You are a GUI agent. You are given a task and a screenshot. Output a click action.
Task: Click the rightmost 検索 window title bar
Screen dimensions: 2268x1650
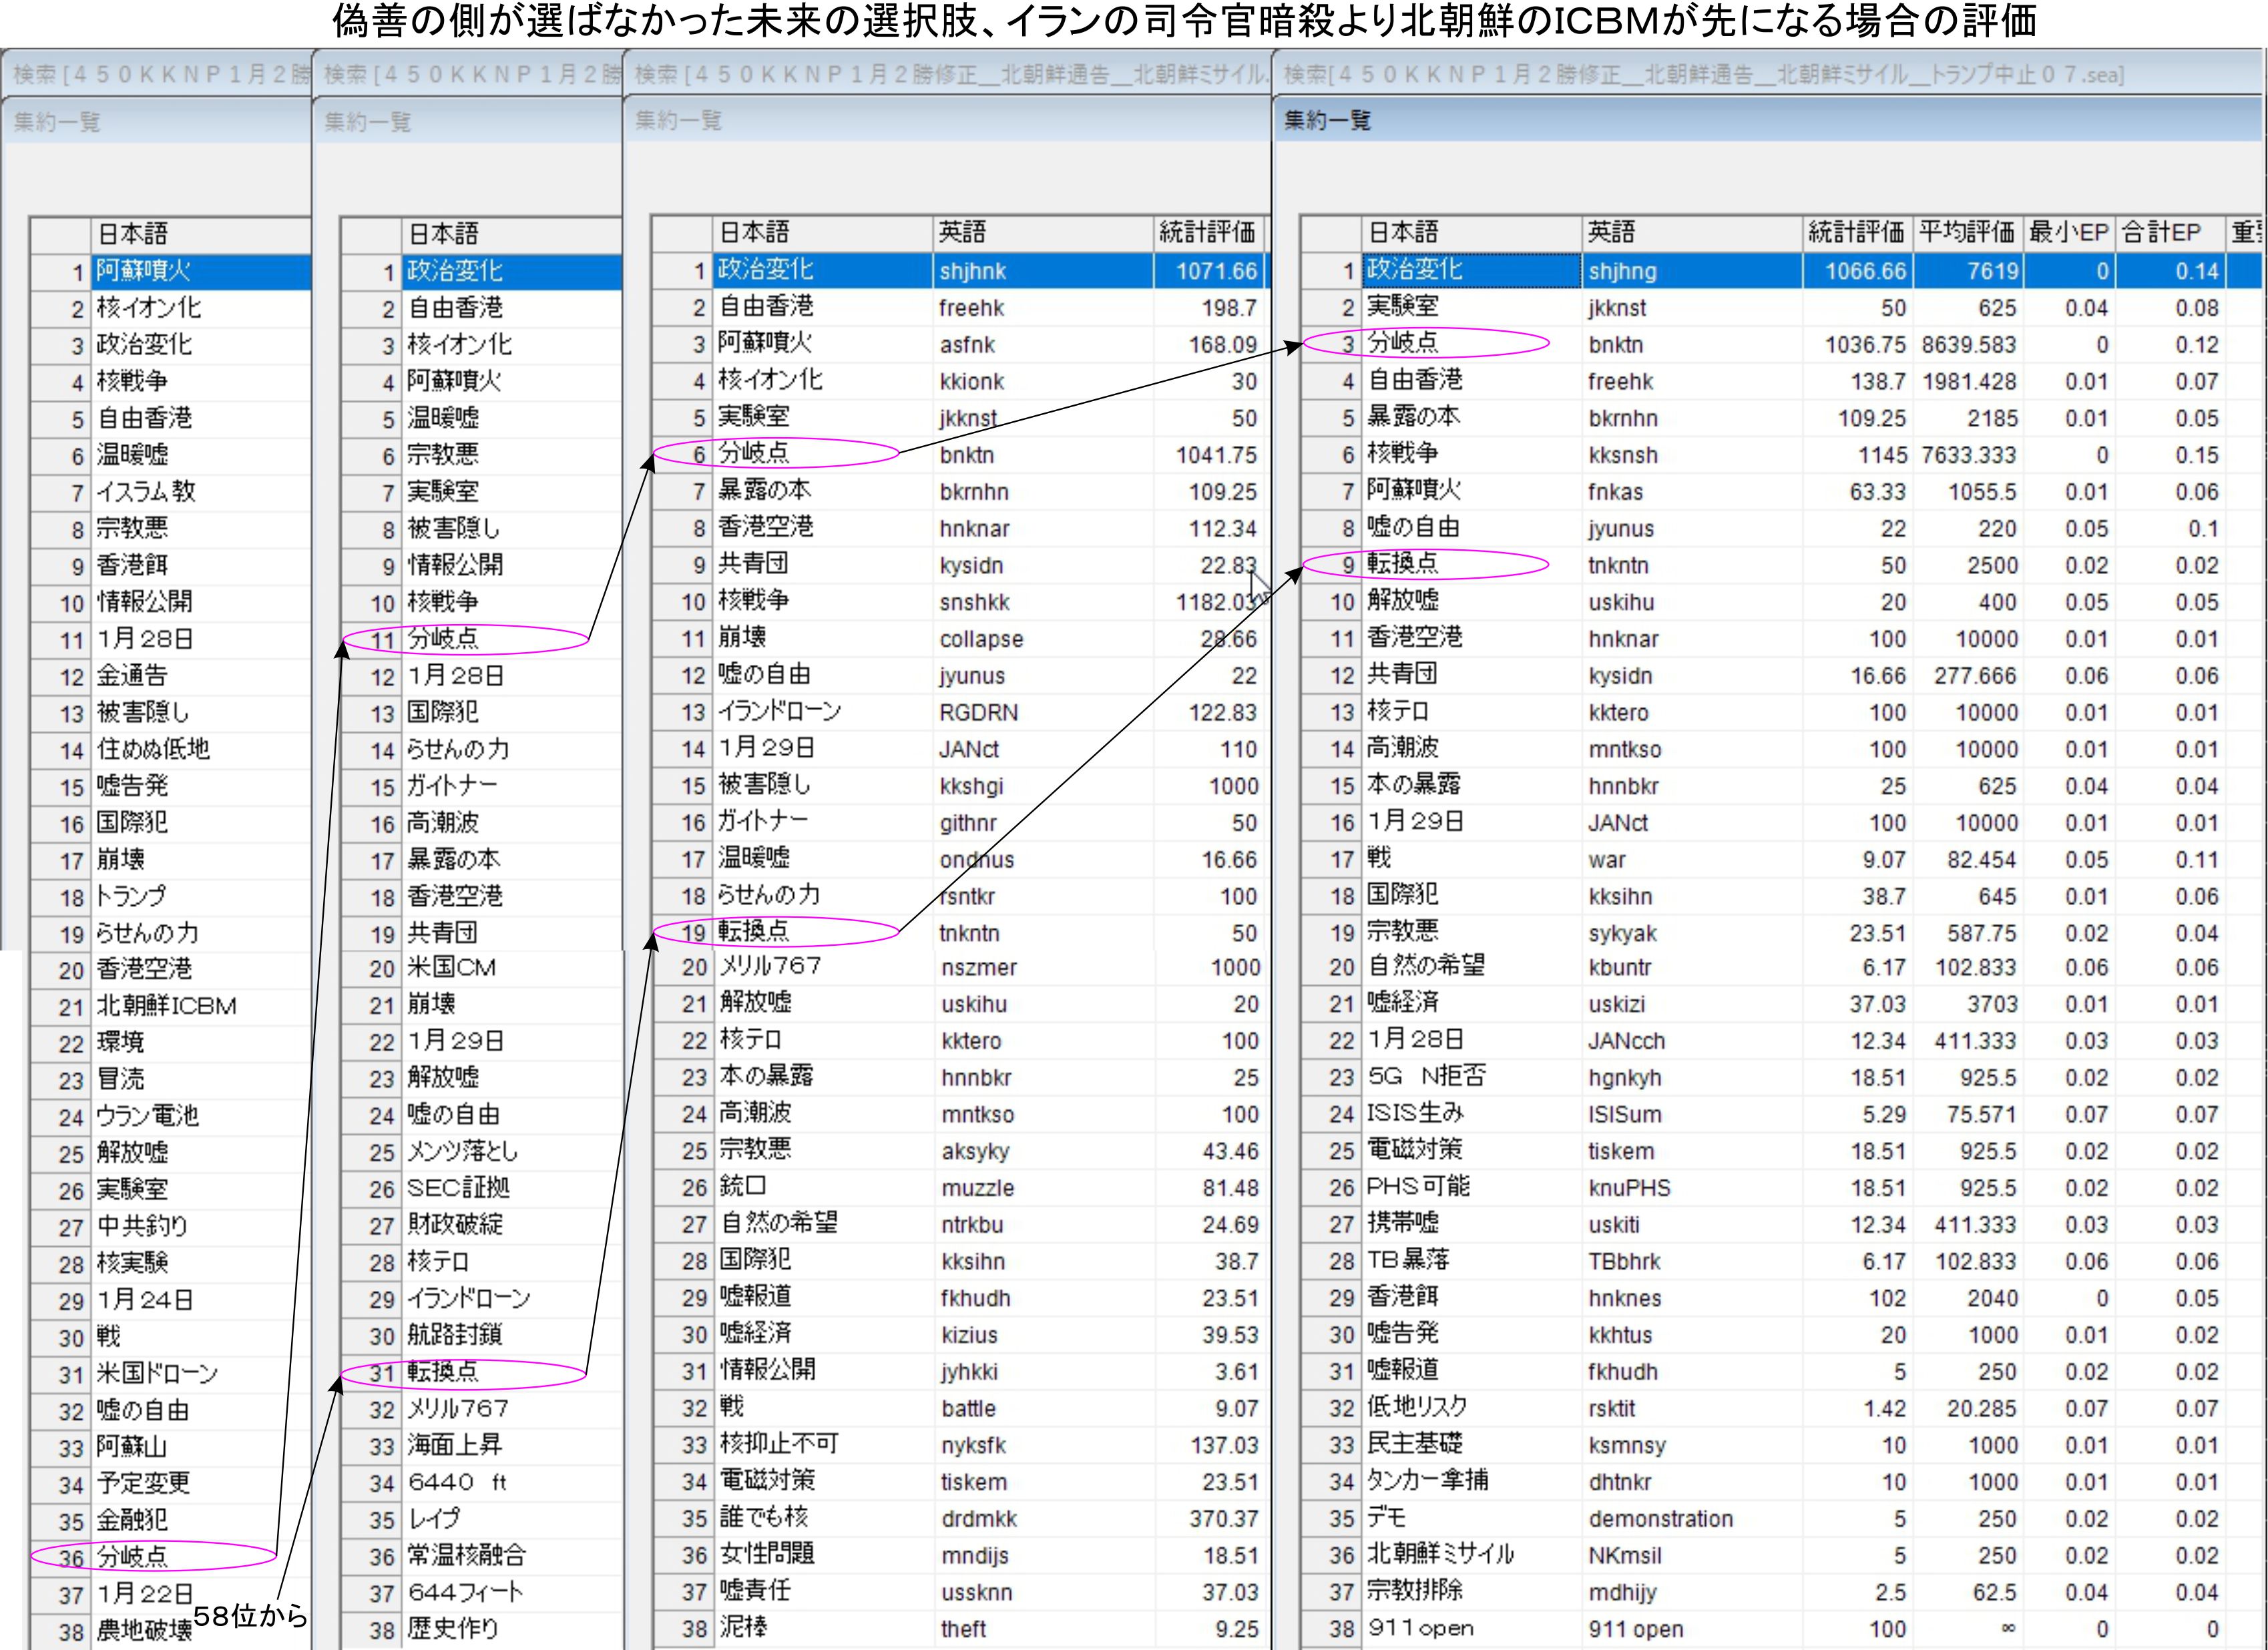pos(1700,74)
